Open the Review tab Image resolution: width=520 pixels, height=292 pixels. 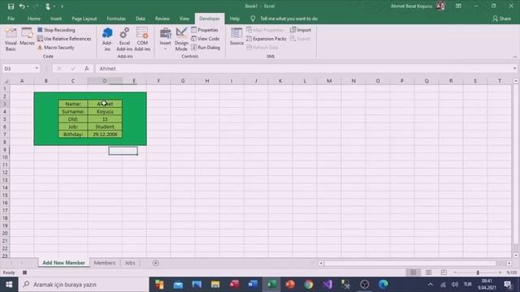tap(162, 19)
